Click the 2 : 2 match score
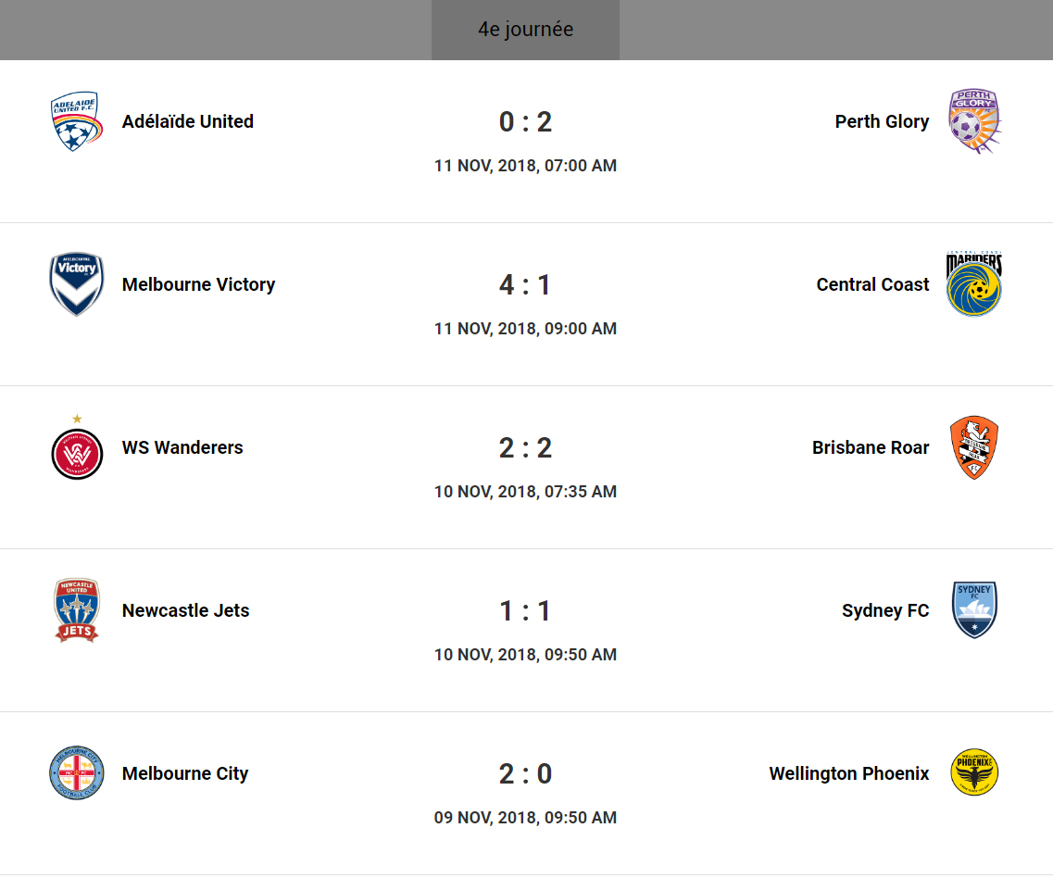Screen dimensions: 1053x878 (525, 447)
